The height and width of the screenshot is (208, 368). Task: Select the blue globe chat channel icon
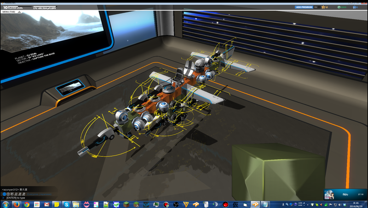pyautogui.click(x=4, y=194)
